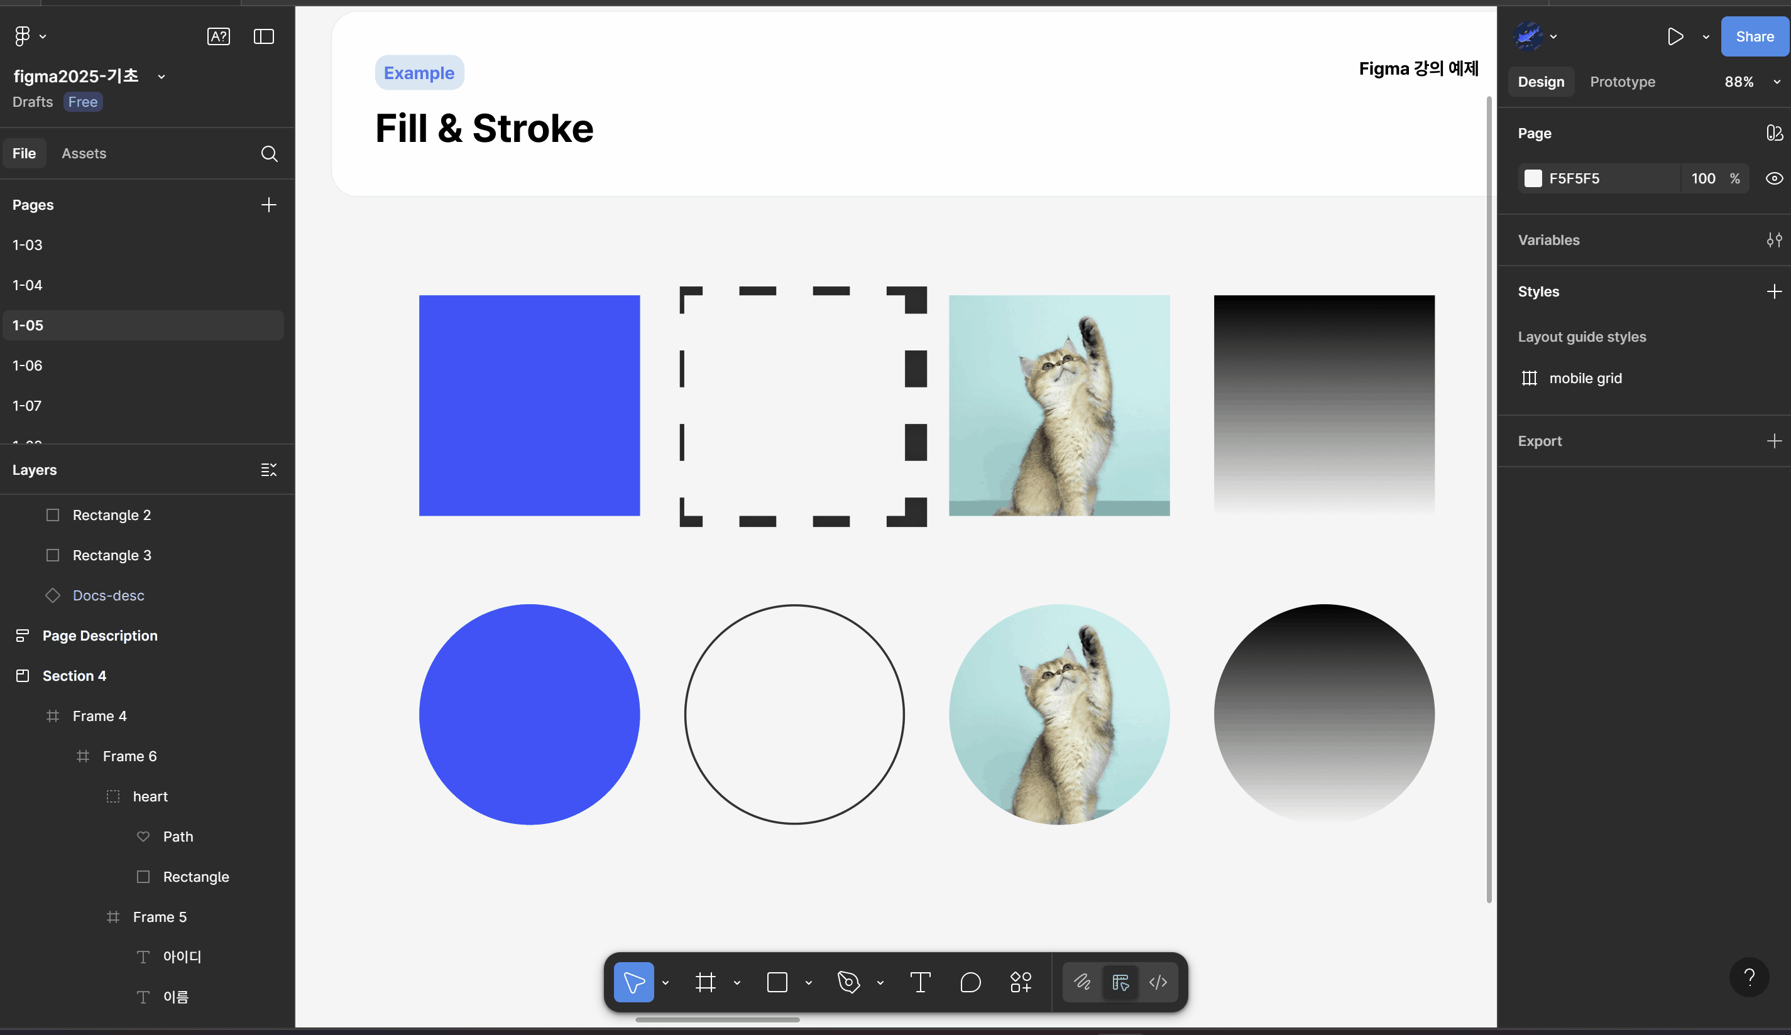Switch to Dev Mode in toolbar
Image resolution: width=1791 pixels, height=1035 pixels.
point(1158,982)
